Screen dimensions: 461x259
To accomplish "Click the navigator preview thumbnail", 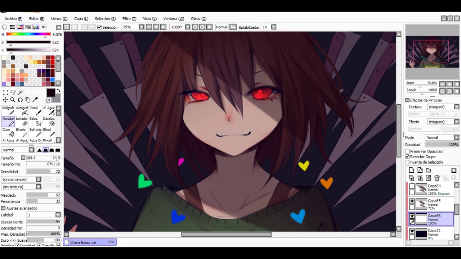I will (432, 52).
